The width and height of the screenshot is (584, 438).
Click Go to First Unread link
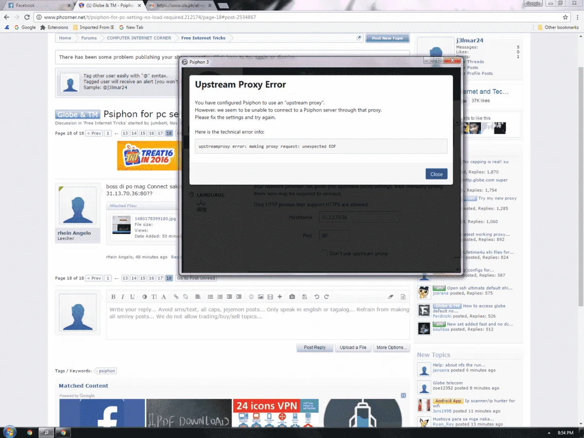tap(196, 278)
